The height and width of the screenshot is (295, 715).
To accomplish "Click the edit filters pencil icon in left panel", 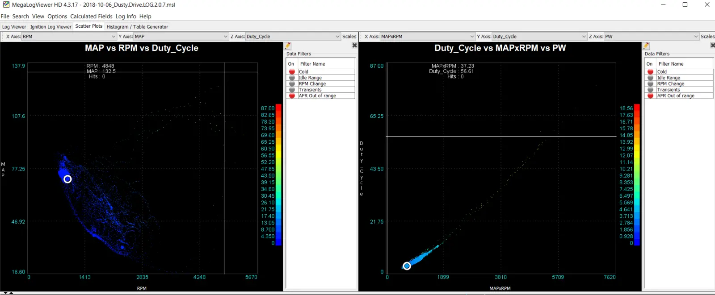I will (288, 46).
